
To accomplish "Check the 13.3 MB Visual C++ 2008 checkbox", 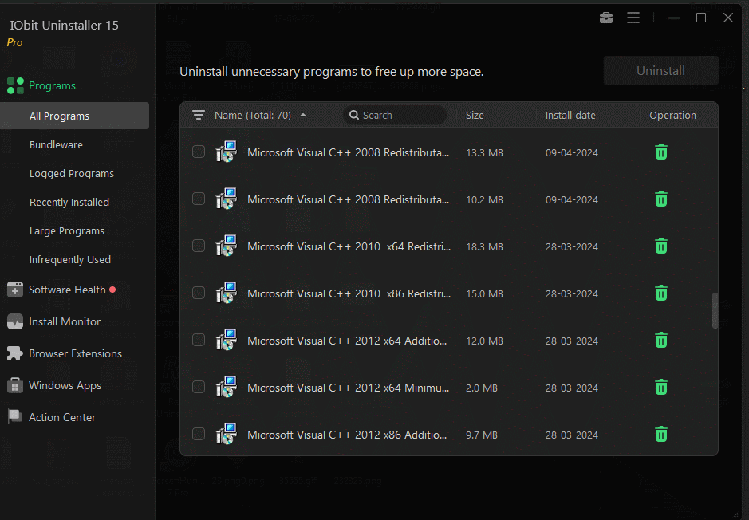I will pyautogui.click(x=199, y=152).
